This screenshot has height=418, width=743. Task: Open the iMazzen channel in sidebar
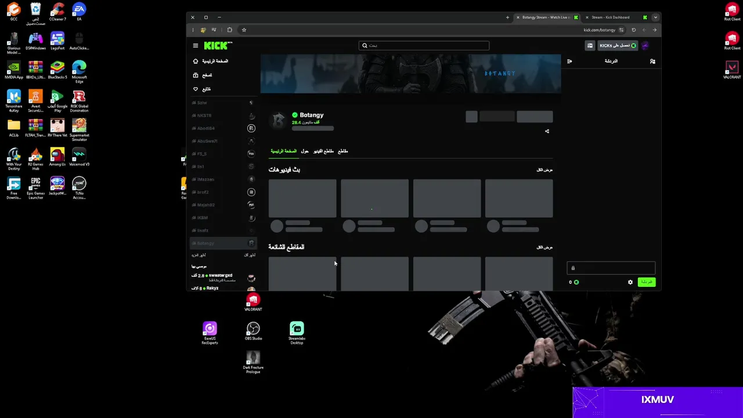(223, 179)
